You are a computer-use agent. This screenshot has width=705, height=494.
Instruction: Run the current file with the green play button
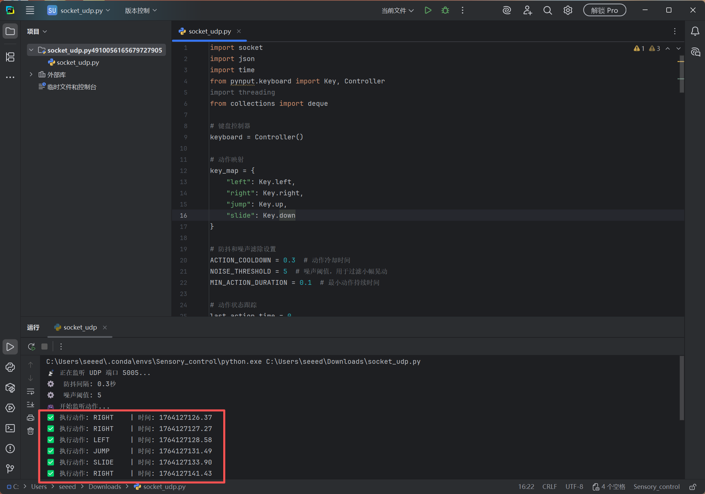click(x=428, y=10)
